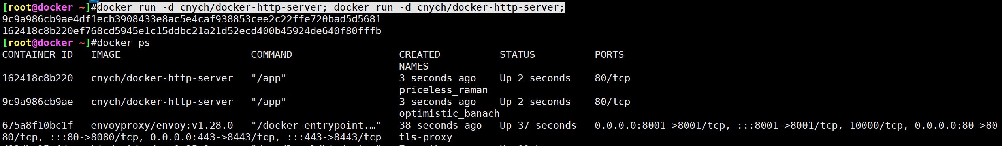Click the highlighted docker run command line

[x=331, y=7]
